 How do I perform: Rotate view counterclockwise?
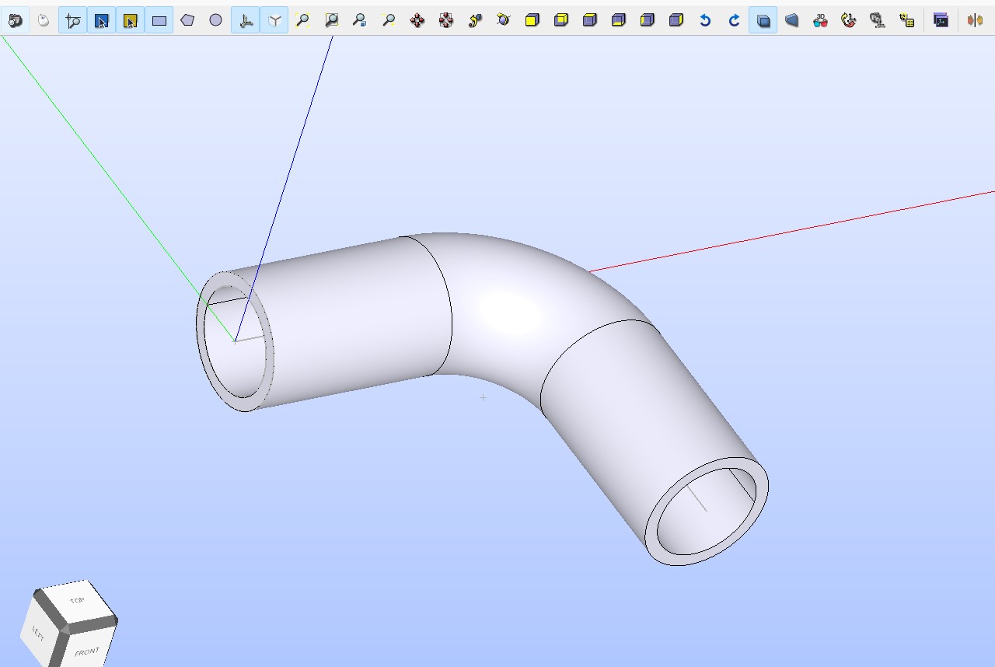705,20
